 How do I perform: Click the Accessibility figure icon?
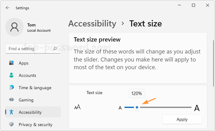[x=11, y=112]
